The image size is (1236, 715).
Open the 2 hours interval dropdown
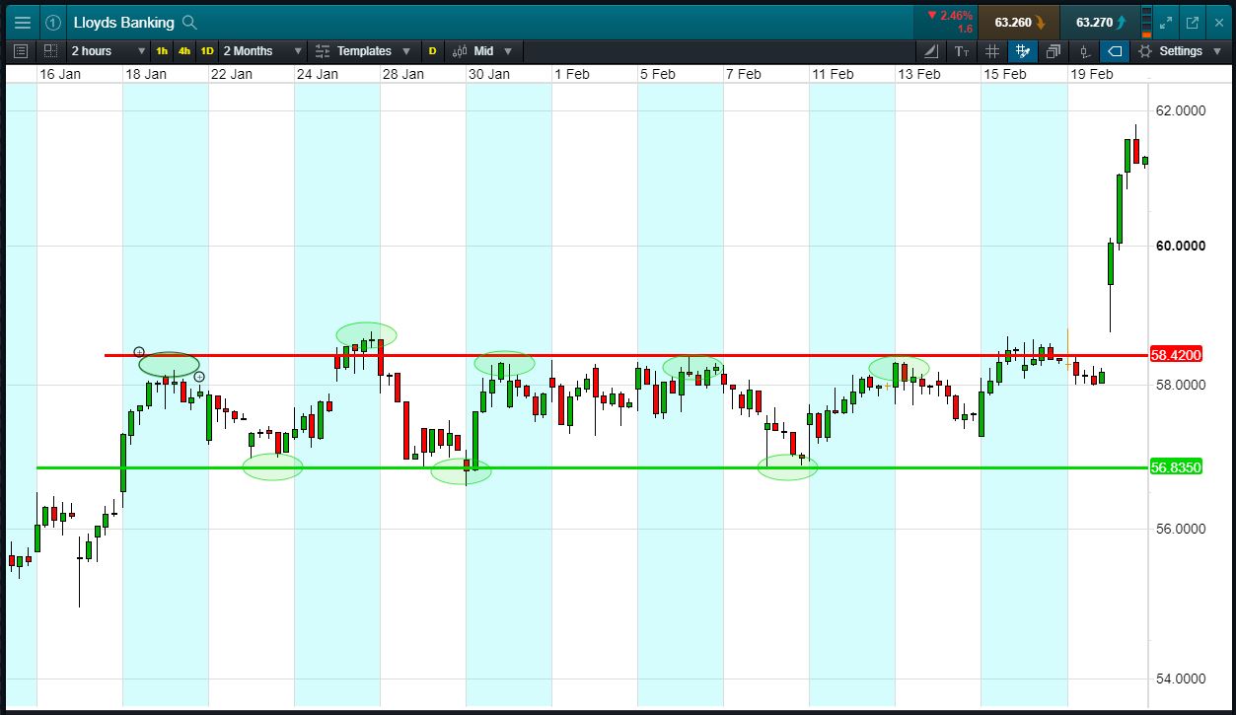(107, 50)
